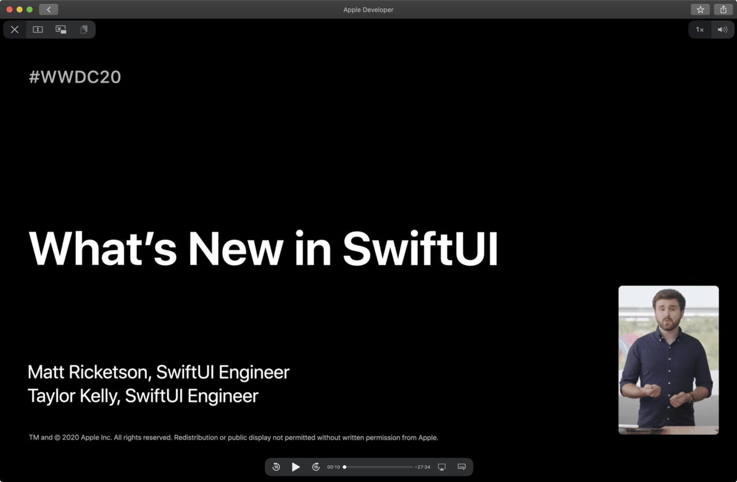Click the Apple copyright notice text
This screenshot has width=737, height=482.
coord(233,438)
